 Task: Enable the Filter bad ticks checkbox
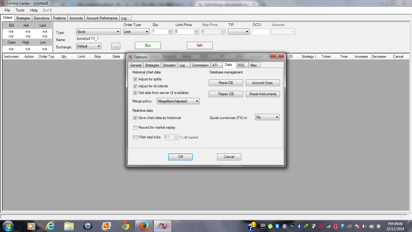tap(135, 137)
